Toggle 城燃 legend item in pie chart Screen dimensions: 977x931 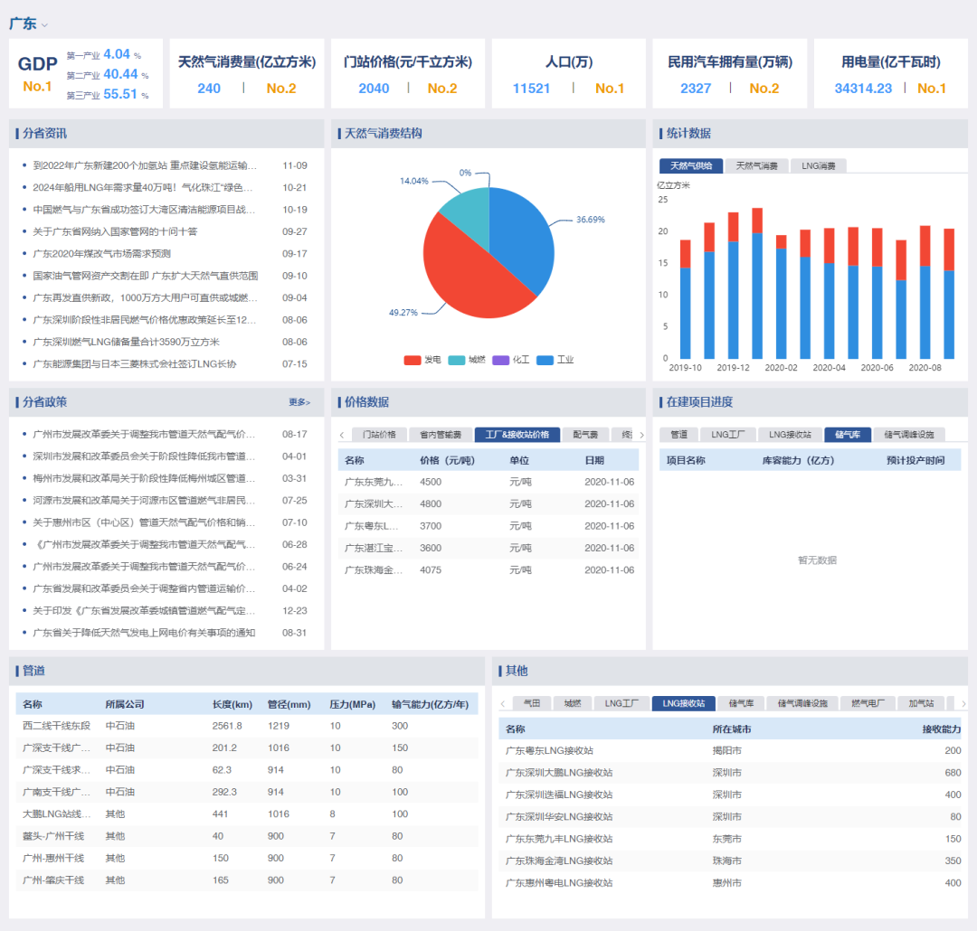[x=467, y=360]
